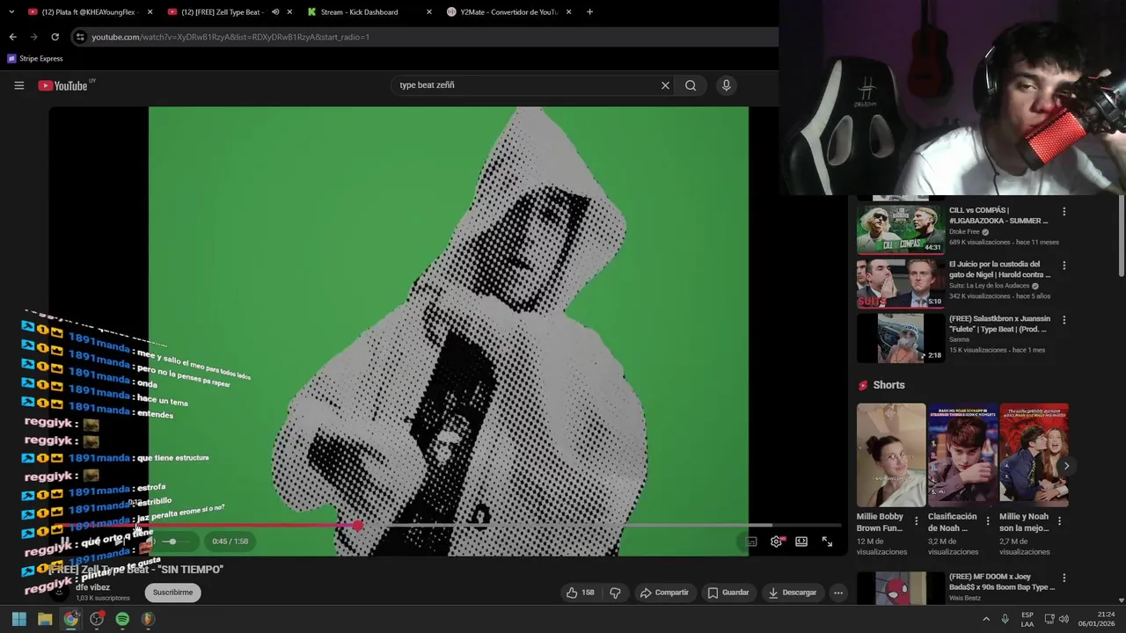Viewport: 1126px width, 633px height.
Task: Reload the page with refresh icon
Action: pyautogui.click(x=55, y=37)
